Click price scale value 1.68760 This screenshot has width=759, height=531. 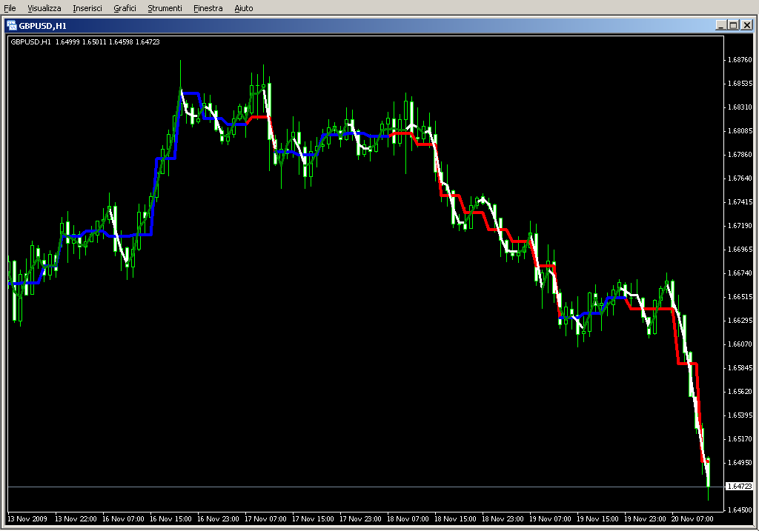(x=740, y=60)
